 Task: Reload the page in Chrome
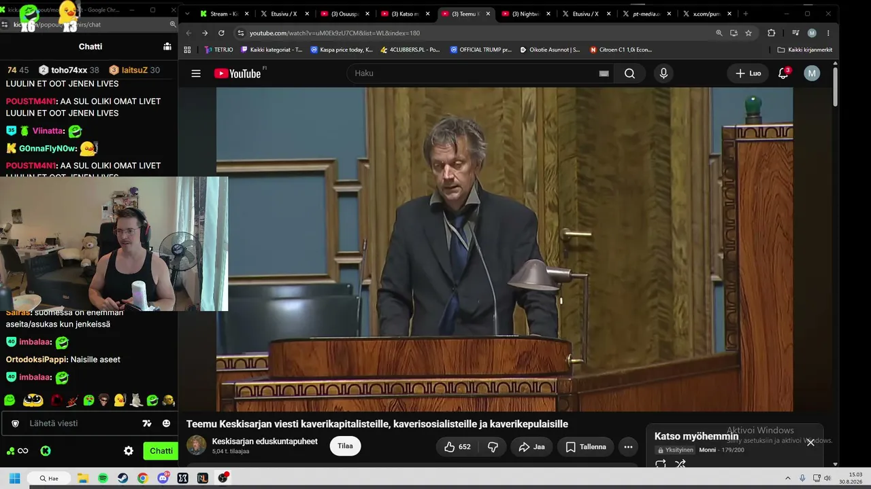click(221, 33)
